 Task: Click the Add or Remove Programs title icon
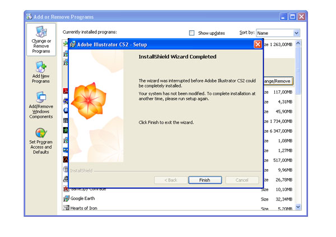click(29, 16)
